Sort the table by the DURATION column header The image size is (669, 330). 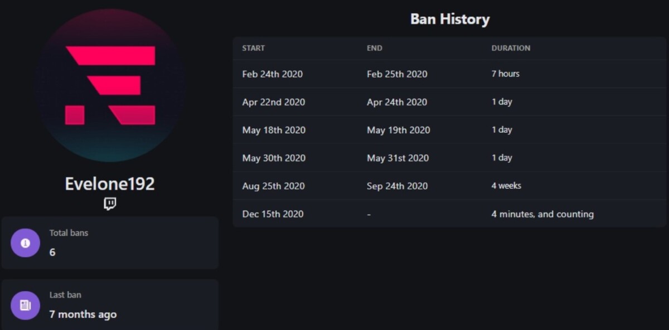[x=511, y=48]
